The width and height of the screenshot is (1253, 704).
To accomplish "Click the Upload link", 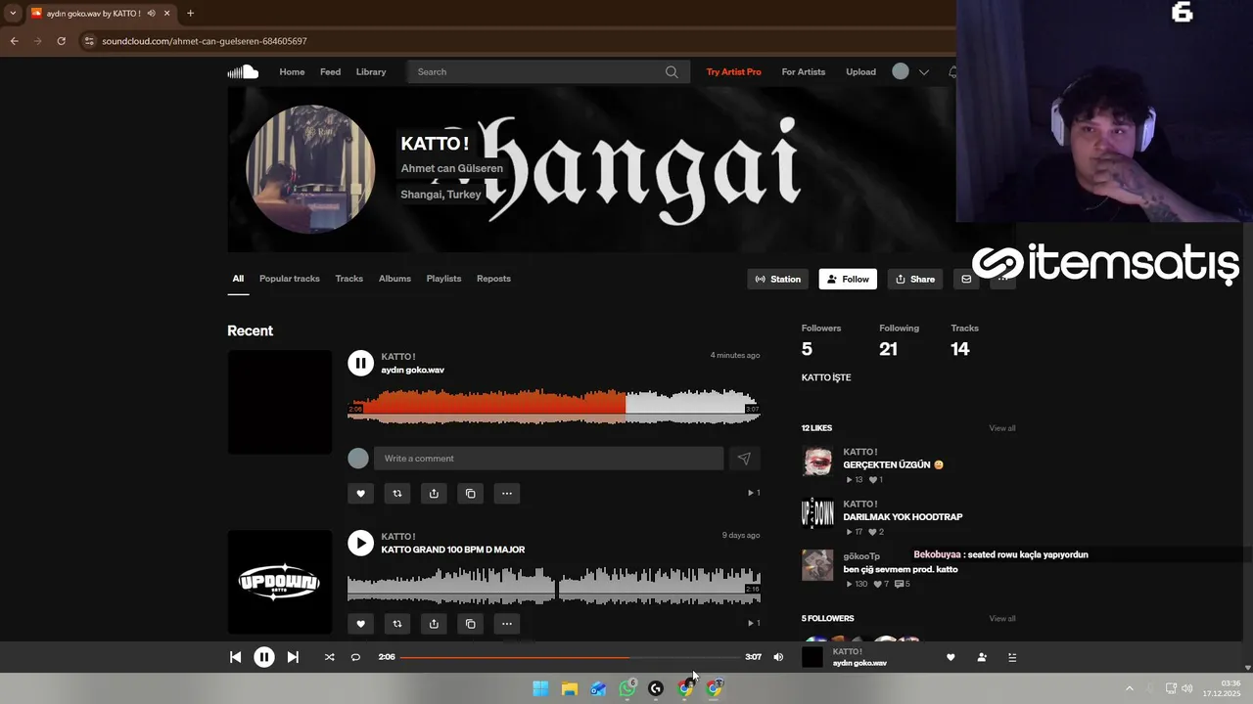I will (x=860, y=71).
